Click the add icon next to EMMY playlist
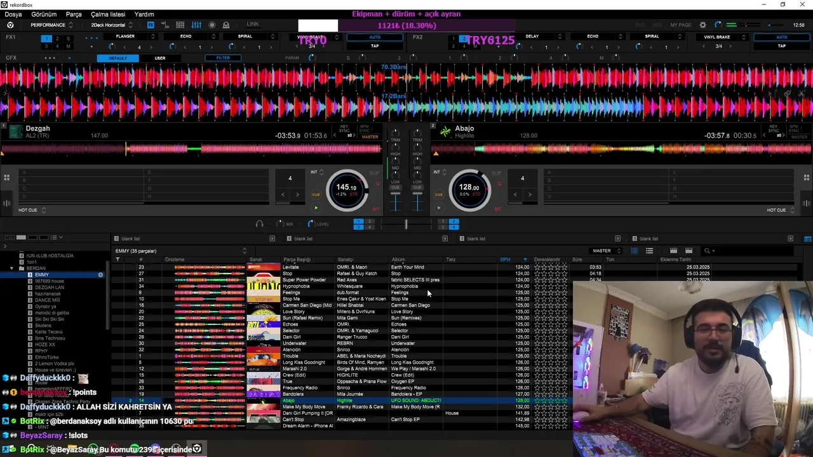The image size is (813, 457). coord(100,274)
